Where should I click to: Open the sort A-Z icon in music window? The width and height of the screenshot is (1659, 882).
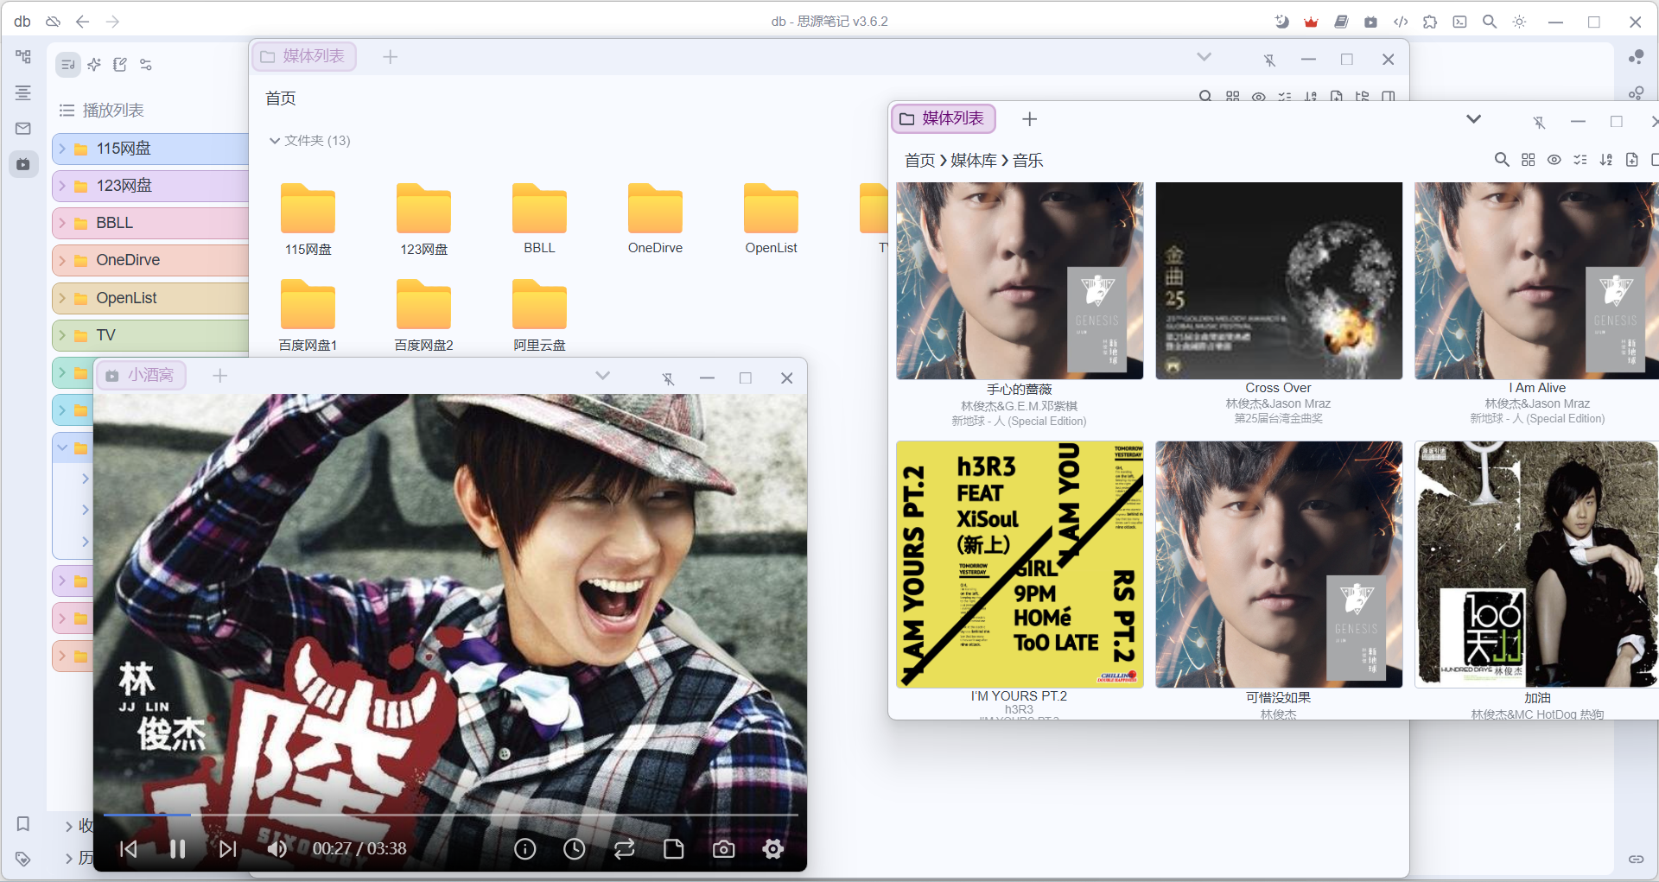click(1605, 160)
